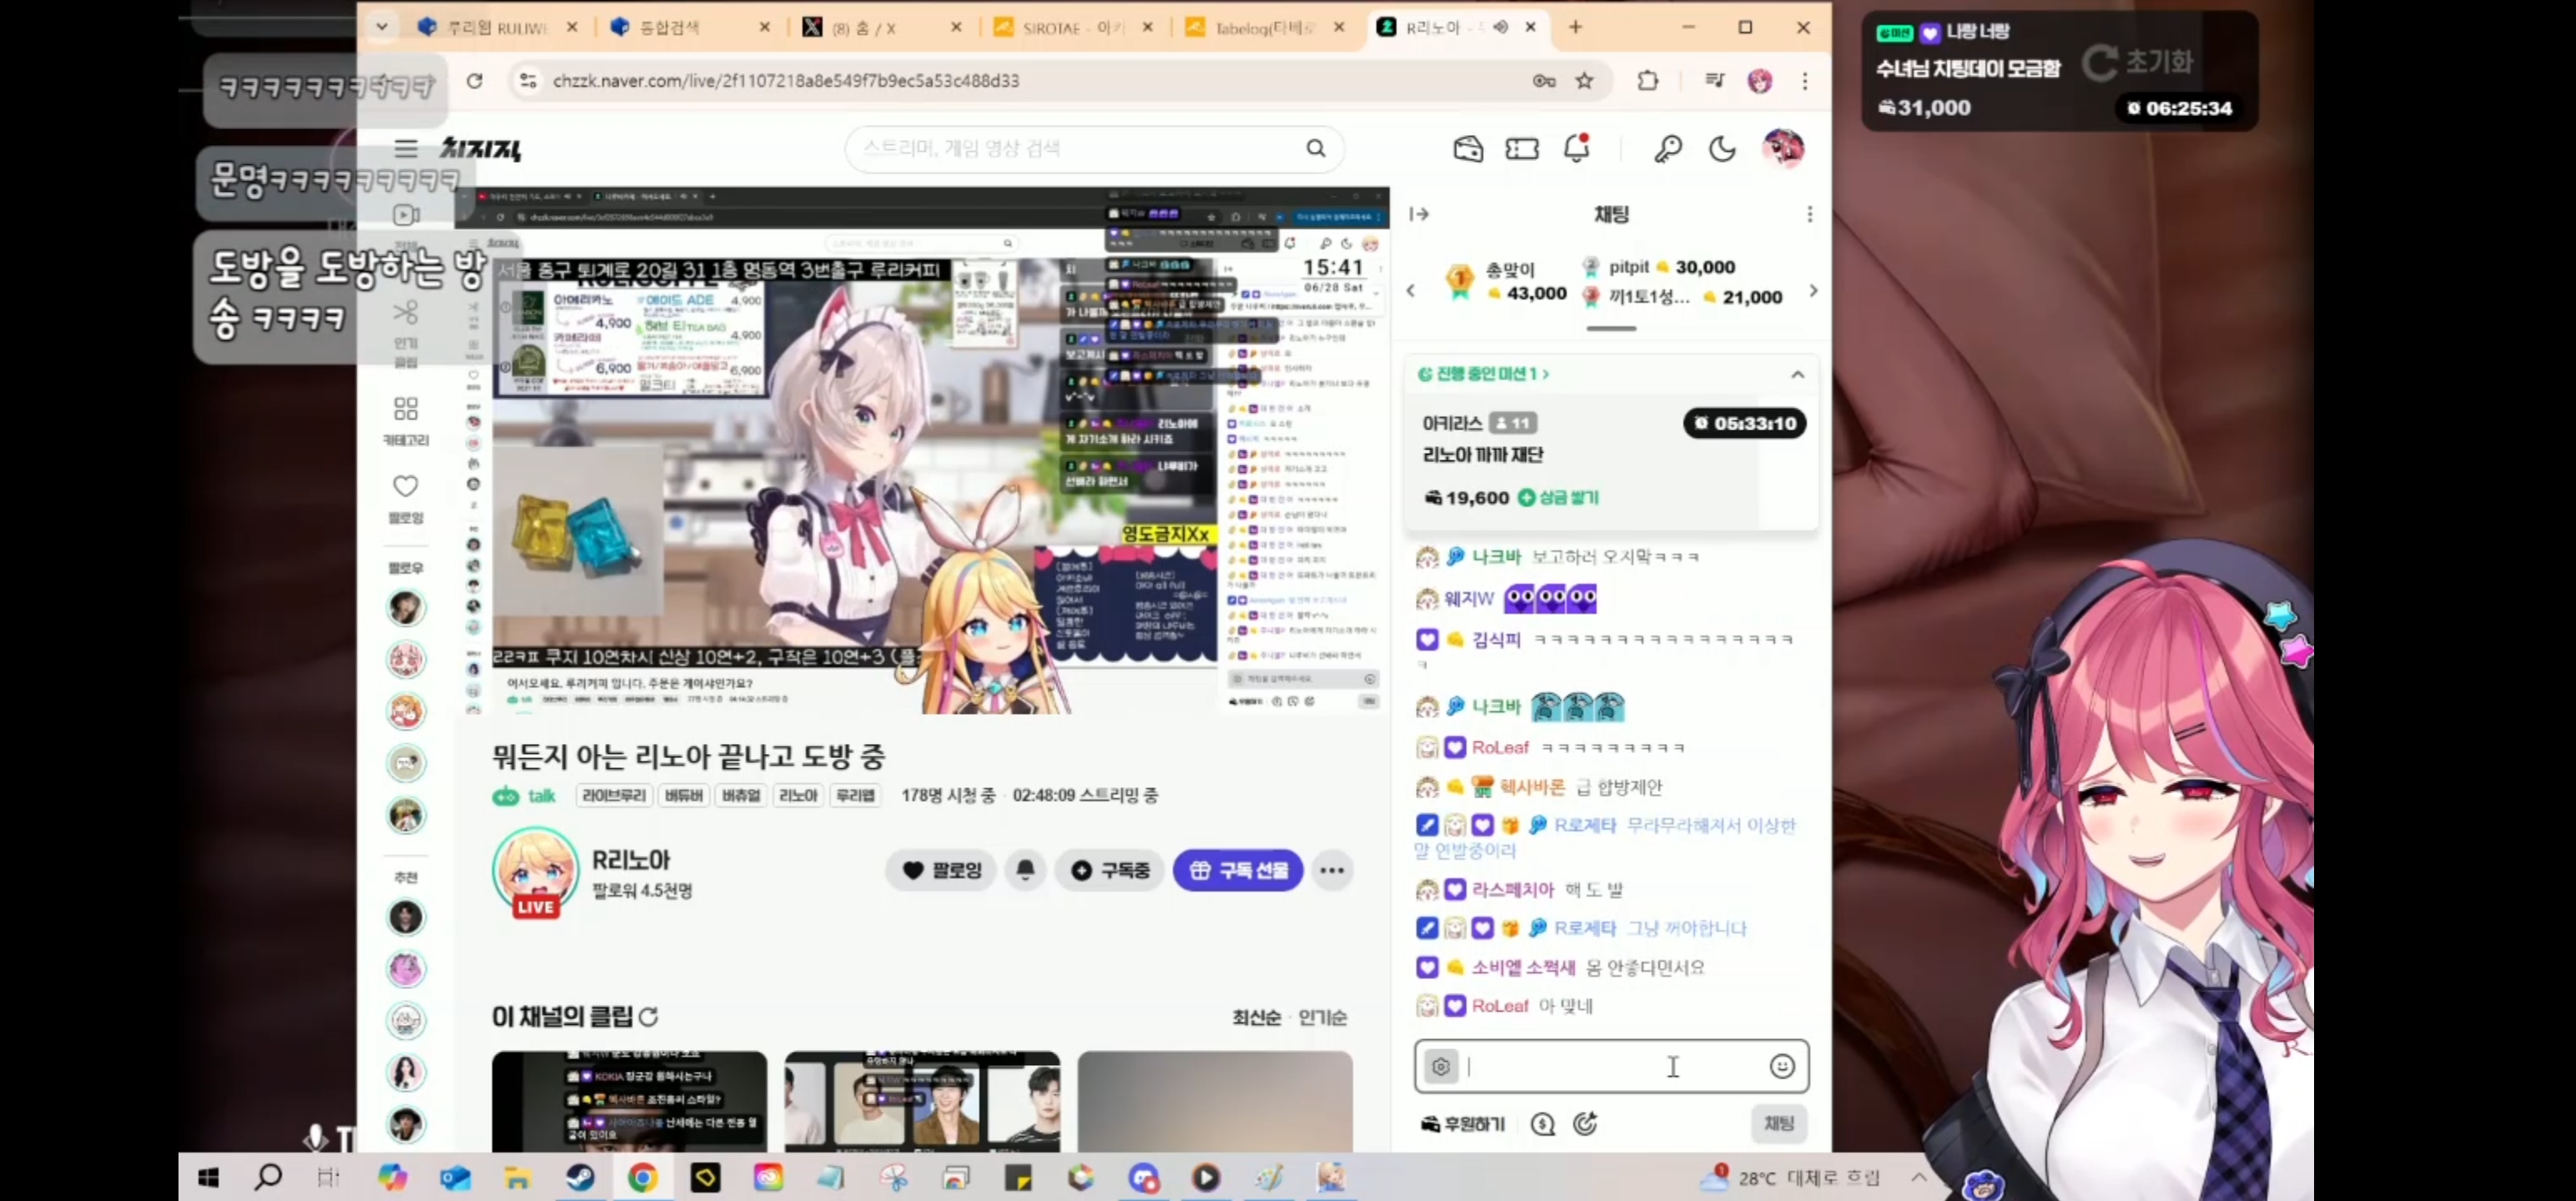Open Chrome extensions puzzle icon
Screen dimensions: 2576x1201
(1647, 81)
